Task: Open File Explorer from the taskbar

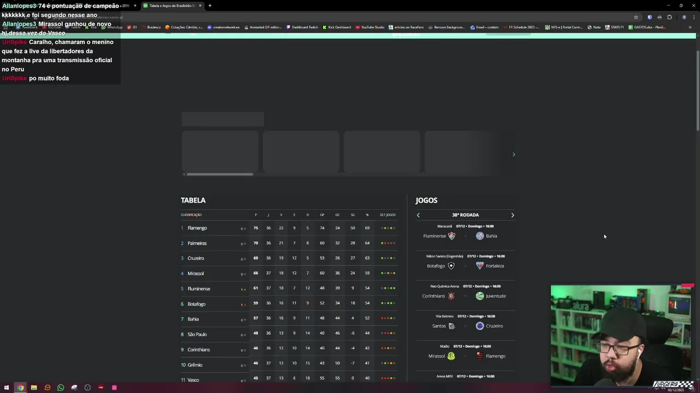Action: pyautogui.click(x=34, y=388)
